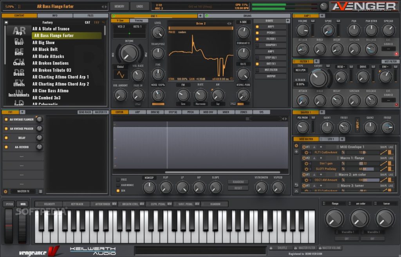The height and width of the screenshot is (257, 401).
Task: Disable the AA Vintage Flanger effect
Action: [x=6, y=119]
